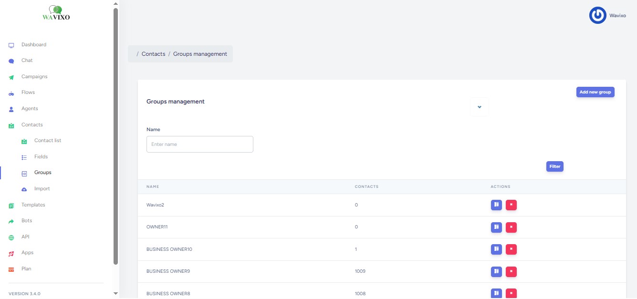
Task: Click the Filter button
Action: (554, 166)
